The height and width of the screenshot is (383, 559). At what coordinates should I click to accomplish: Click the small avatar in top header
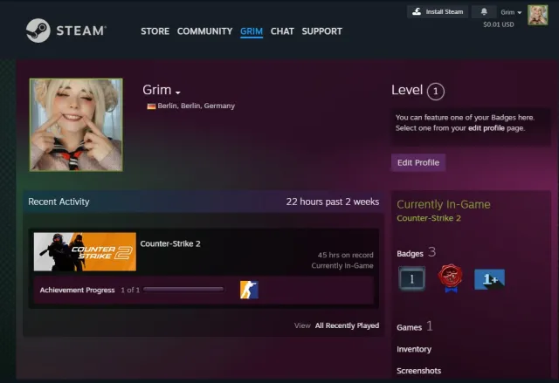[538, 15]
